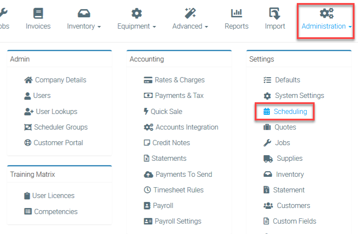358x234 pixels.
Task: Click the calendar icon next to Scheduling
Action: point(267,111)
